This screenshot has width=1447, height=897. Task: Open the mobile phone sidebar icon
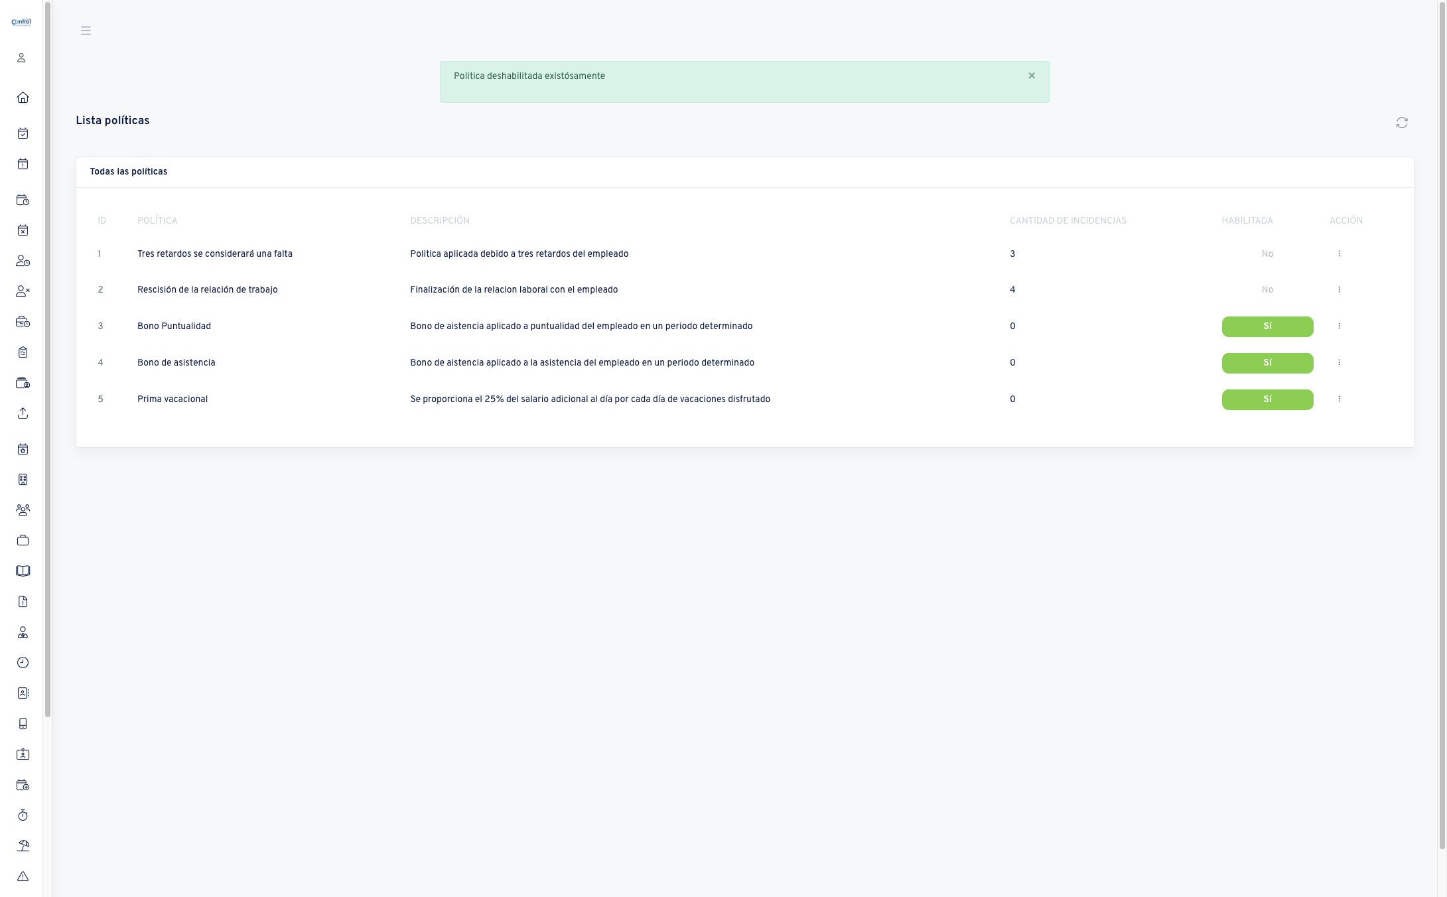pos(23,724)
